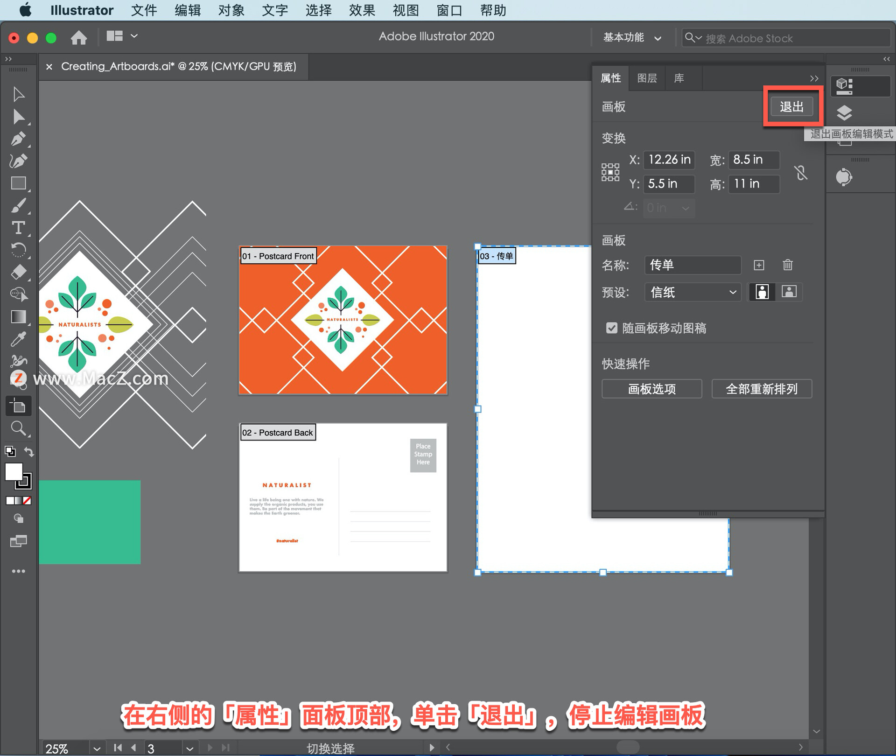This screenshot has height=756, width=896.
Task: Click the 02 - Postcard Back artboard label
Action: click(278, 433)
